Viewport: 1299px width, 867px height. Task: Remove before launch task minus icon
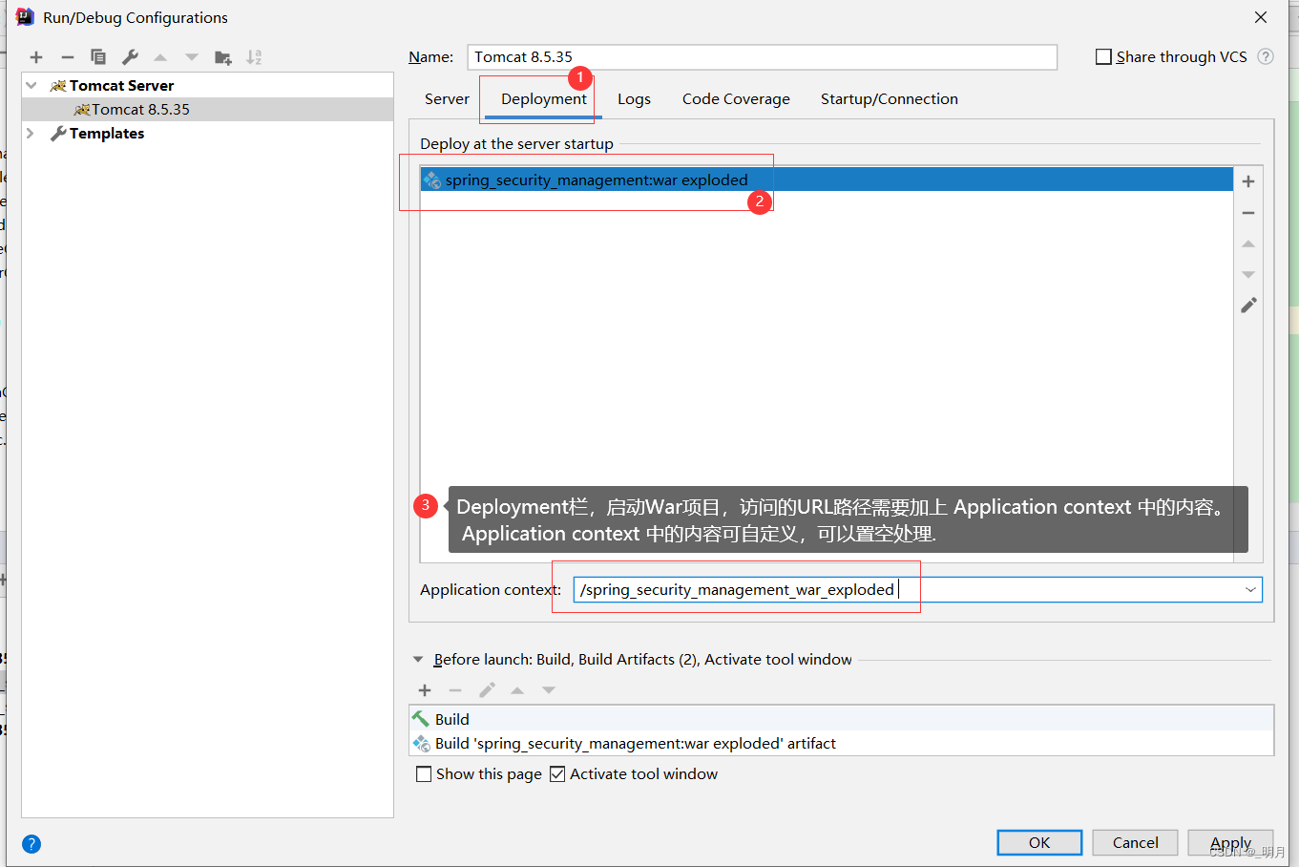455,690
